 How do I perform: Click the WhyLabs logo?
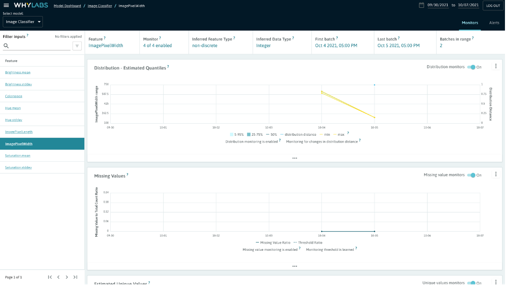pyautogui.click(x=31, y=5)
